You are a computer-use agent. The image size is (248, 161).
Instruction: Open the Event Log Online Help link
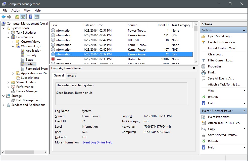pyautogui.click(x=97, y=142)
